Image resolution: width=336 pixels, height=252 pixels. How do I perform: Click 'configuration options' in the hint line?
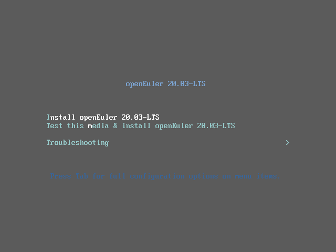(174, 176)
